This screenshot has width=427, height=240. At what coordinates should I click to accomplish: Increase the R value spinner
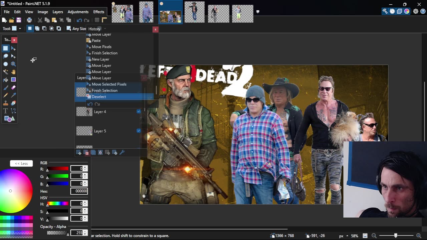85,167
